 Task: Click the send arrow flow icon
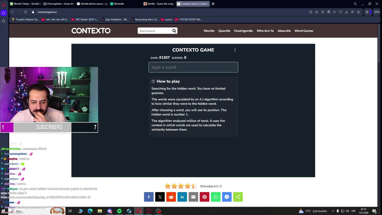tap(335, 12)
